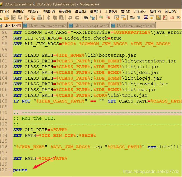Toggle synchronized horizontal scrolling icon

pyautogui.click(x=123, y=18)
